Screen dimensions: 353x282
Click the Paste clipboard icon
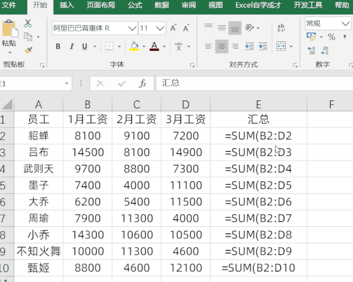[x=9, y=31]
